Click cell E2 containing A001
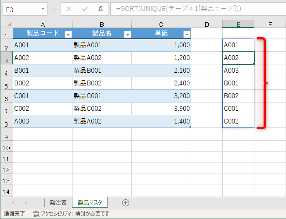Image resolution: width=286 pixels, height=219 pixels. pyautogui.click(x=238, y=45)
